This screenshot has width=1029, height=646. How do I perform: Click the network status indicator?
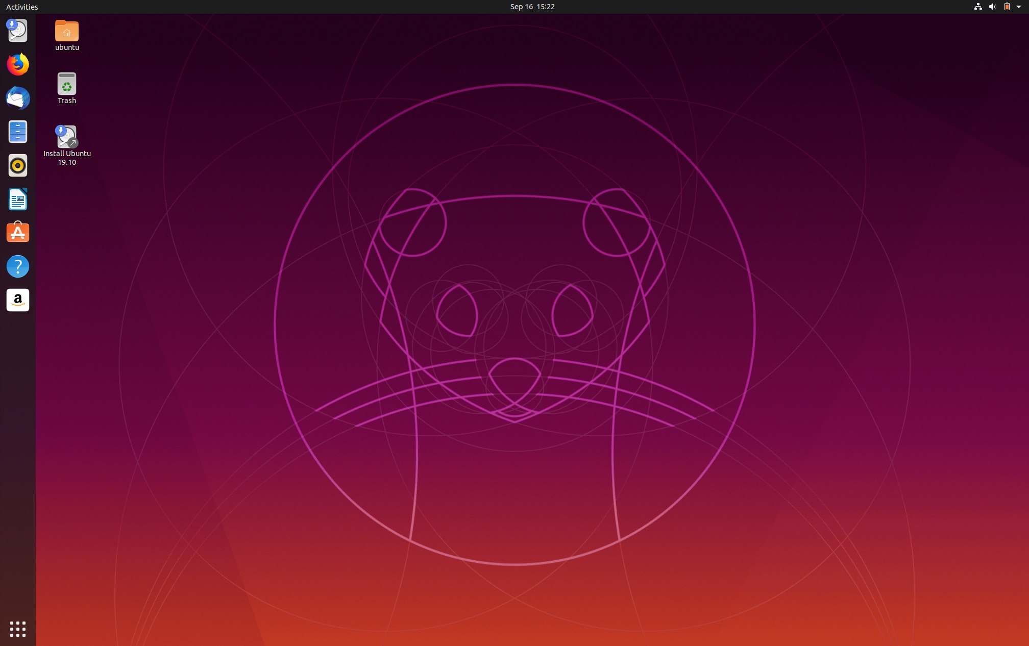tap(978, 7)
